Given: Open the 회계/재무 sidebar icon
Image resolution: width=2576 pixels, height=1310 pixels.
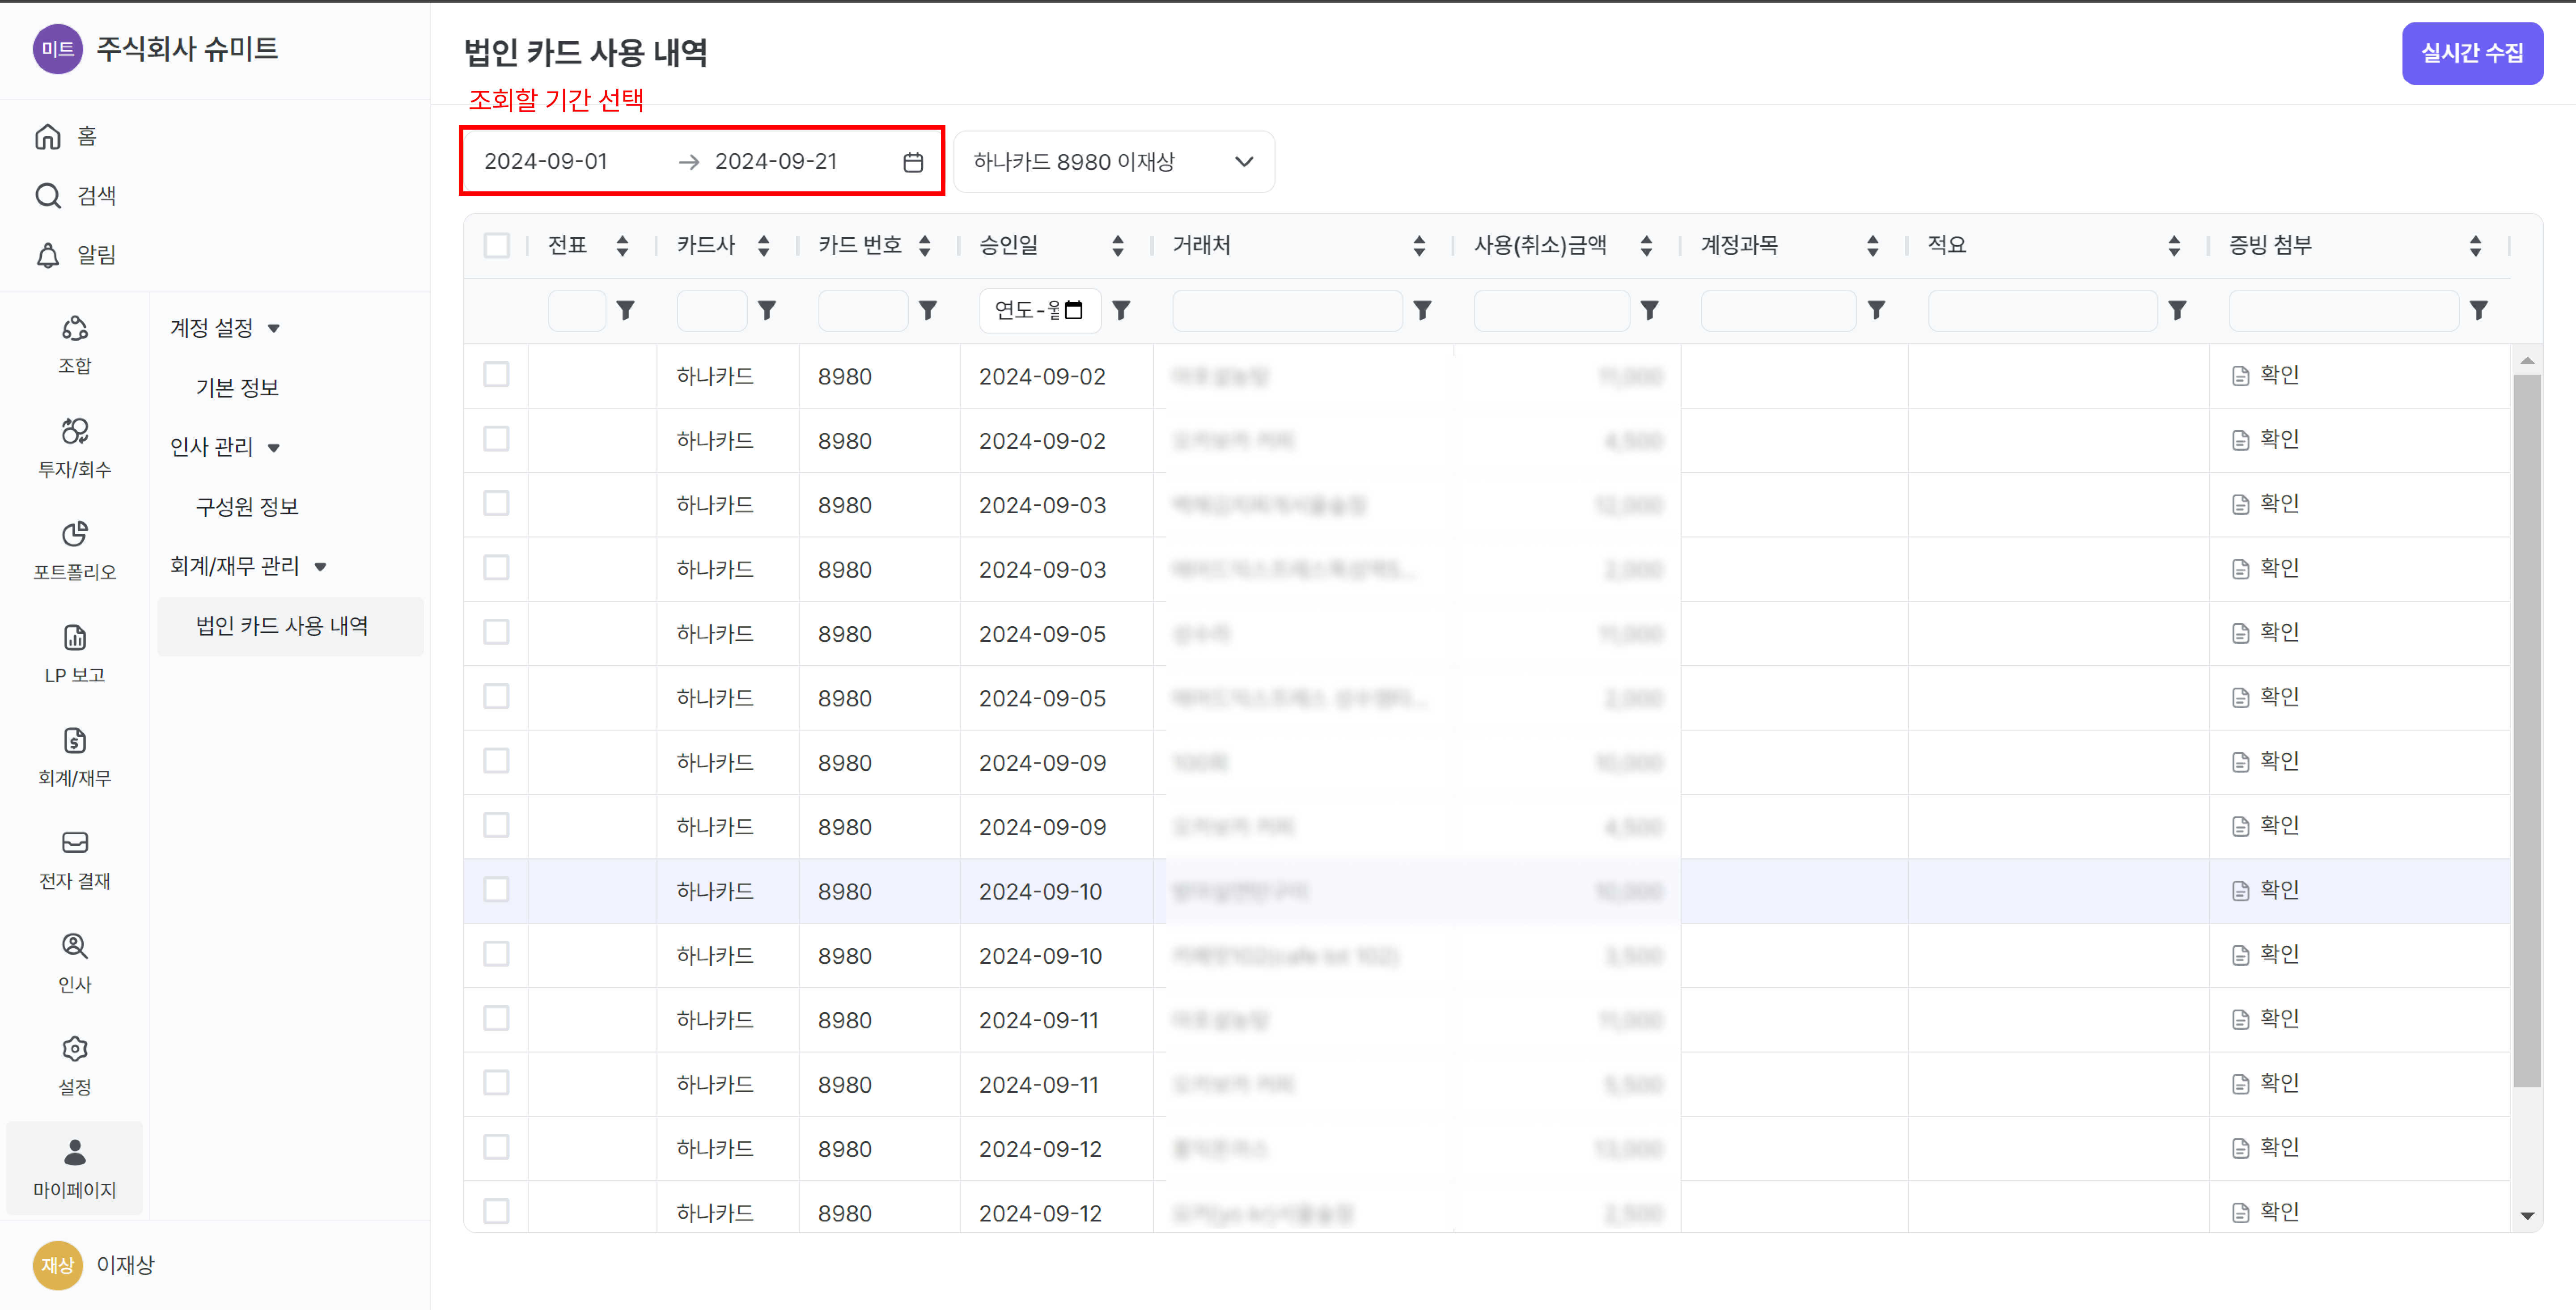Looking at the screenshot, I should point(75,740).
